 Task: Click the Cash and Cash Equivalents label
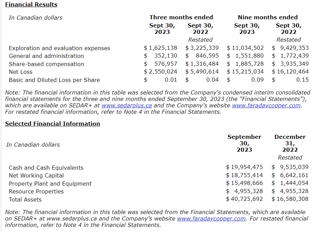coord(46,168)
